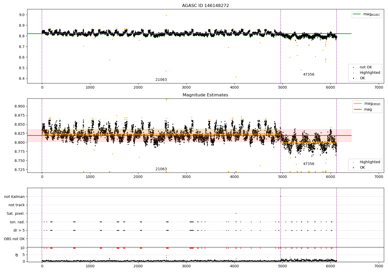
Task: Select 'OK' entry in top plot legend
Action: point(362,78)
